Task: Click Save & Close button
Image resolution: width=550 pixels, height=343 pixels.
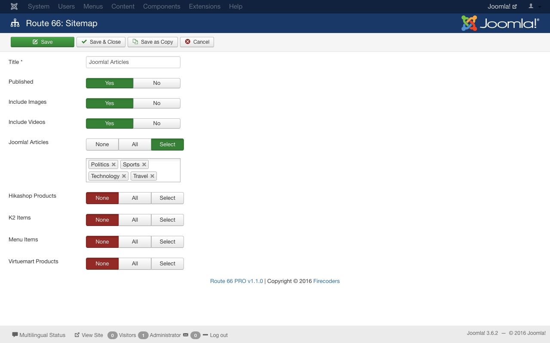Action: [101, 42]
